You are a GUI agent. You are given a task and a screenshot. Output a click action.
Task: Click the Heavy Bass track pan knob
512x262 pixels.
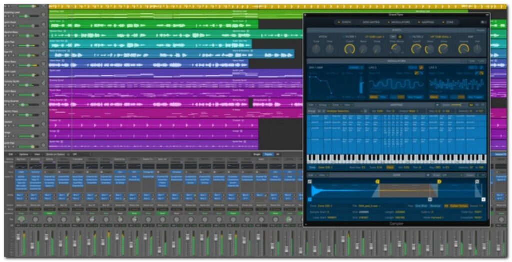(44, 64)
